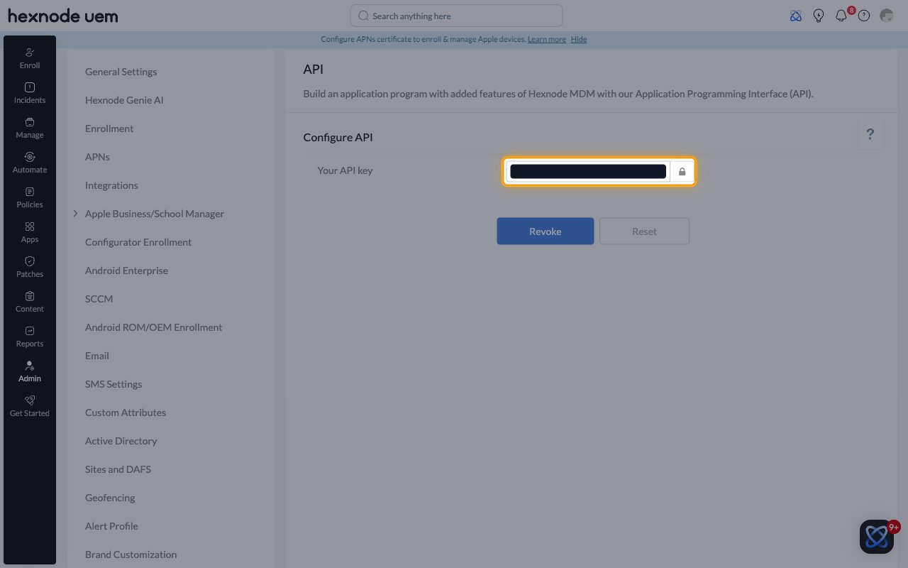Click the Revoke button
The image size is (908, 568).
546,231
